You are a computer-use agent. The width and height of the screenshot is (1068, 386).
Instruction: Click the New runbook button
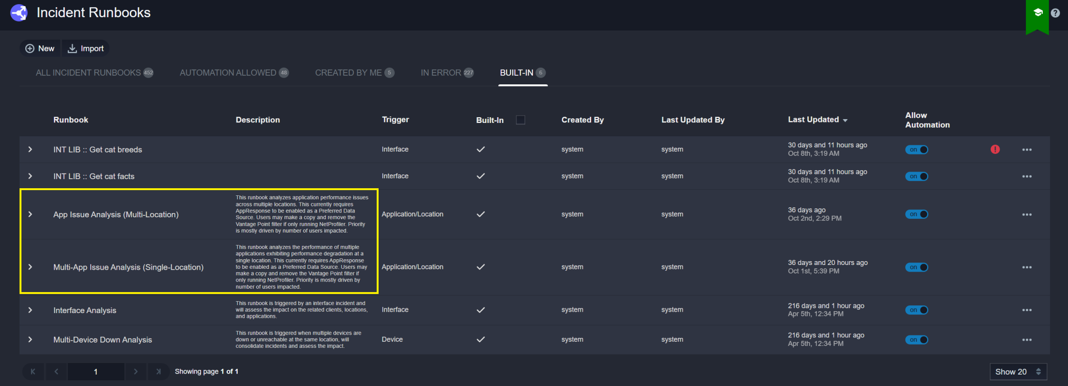click(40, 49)
